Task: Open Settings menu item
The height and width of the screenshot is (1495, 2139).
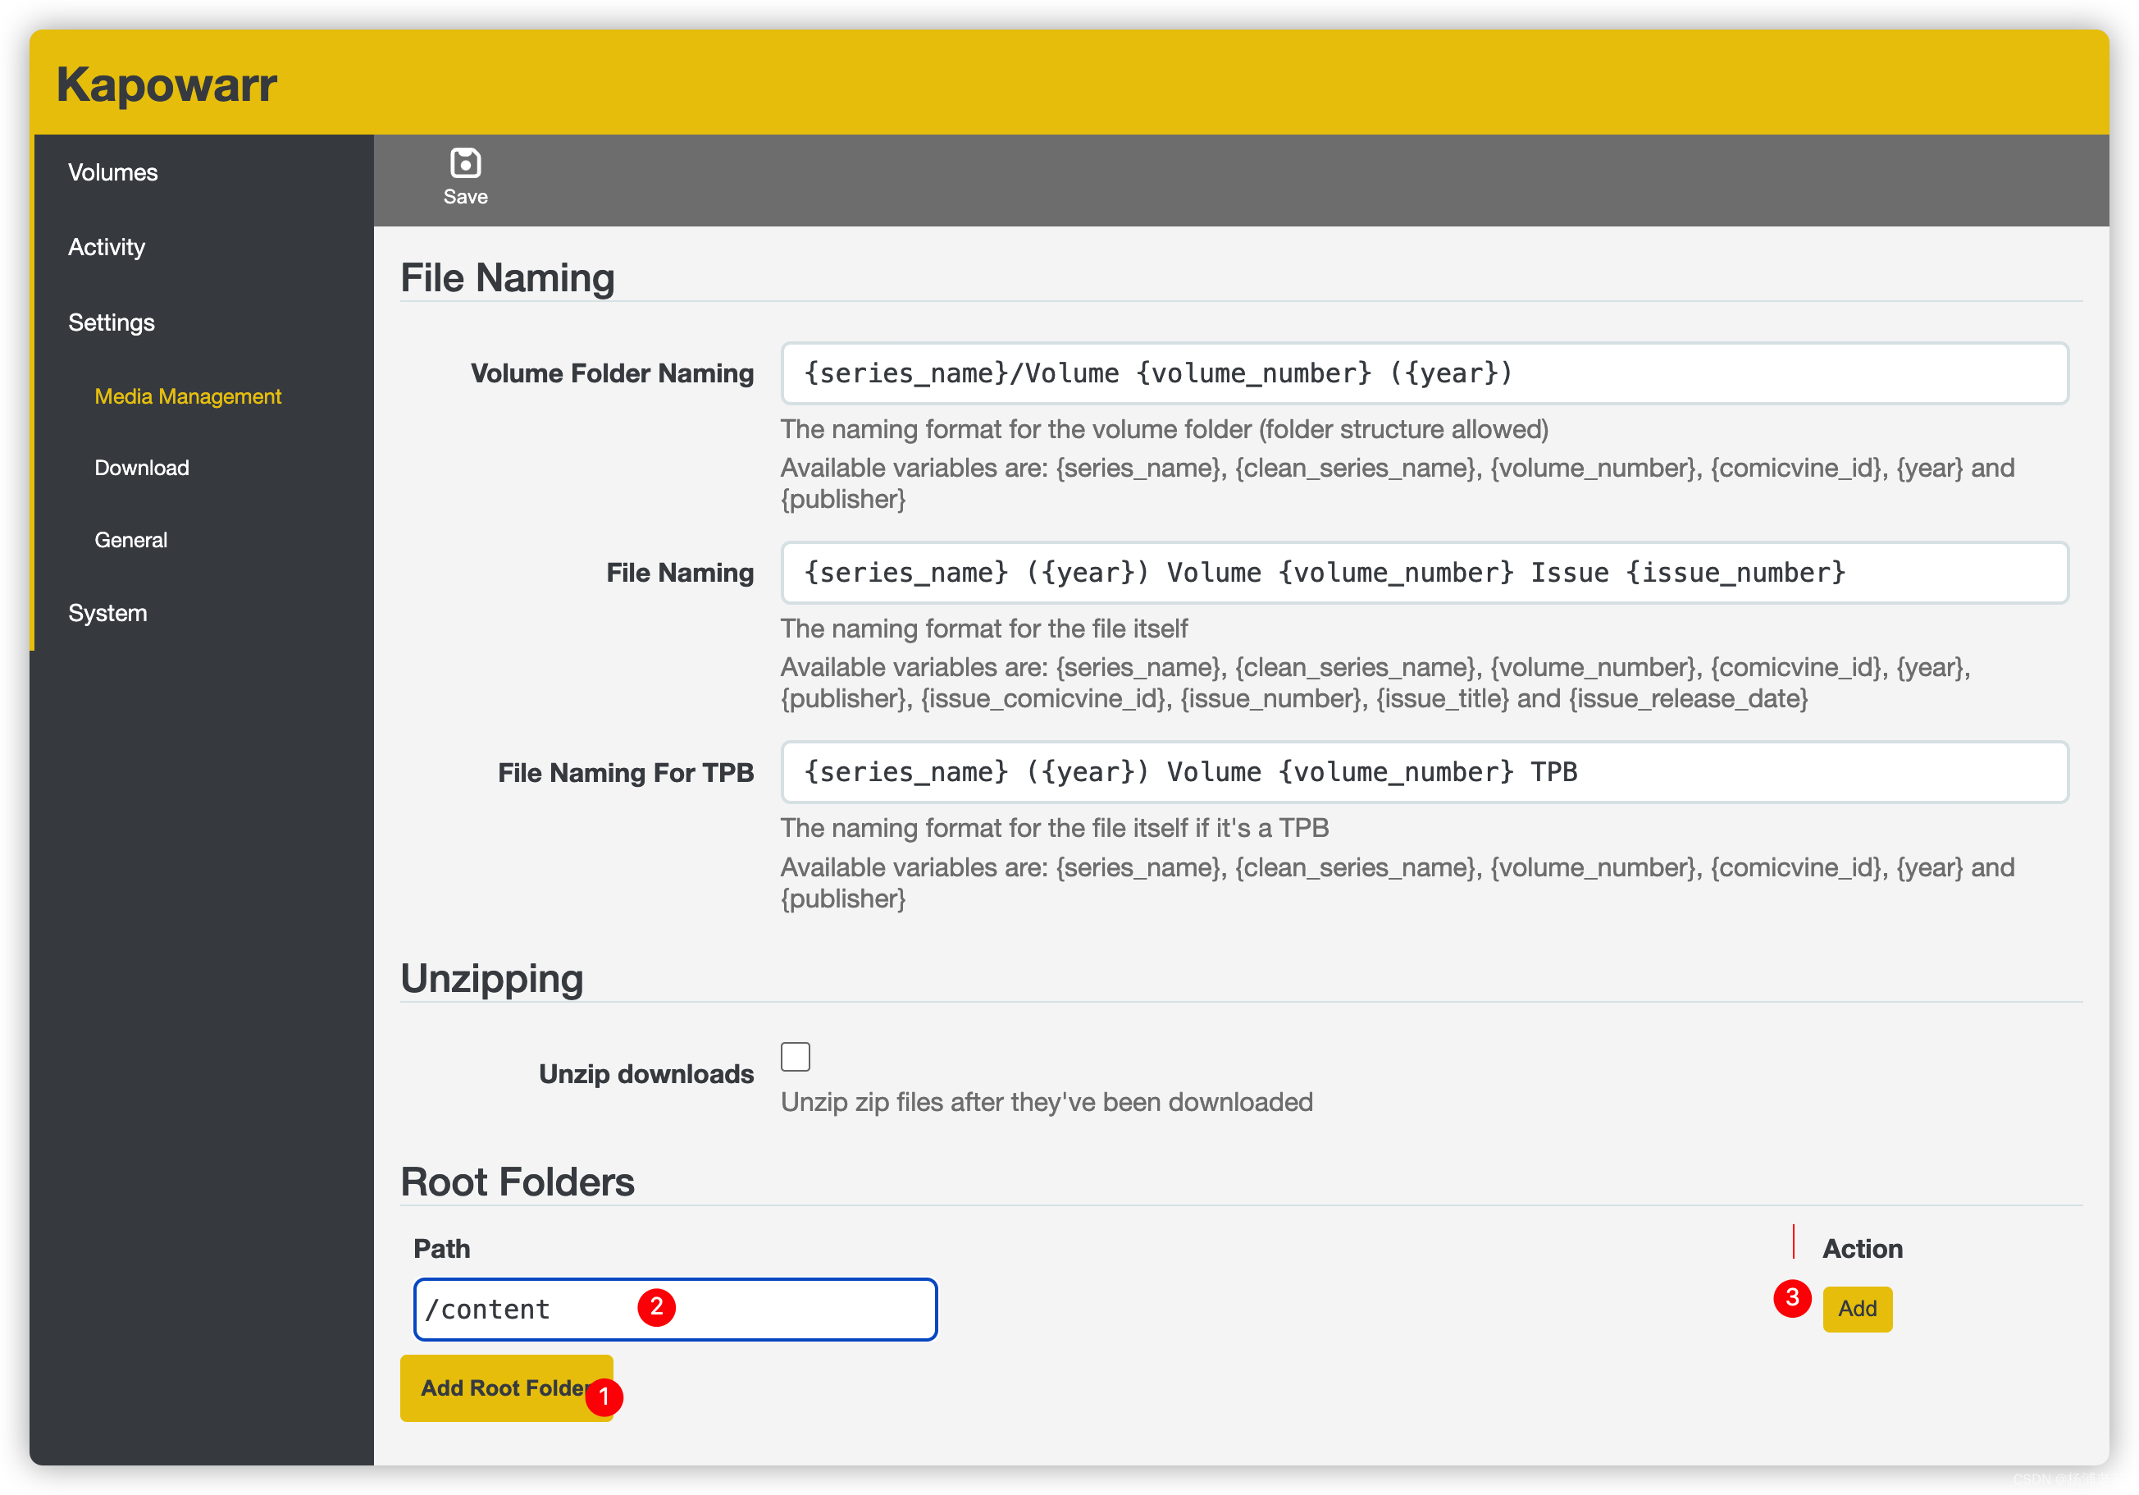Action: click(x=112, y=321)
